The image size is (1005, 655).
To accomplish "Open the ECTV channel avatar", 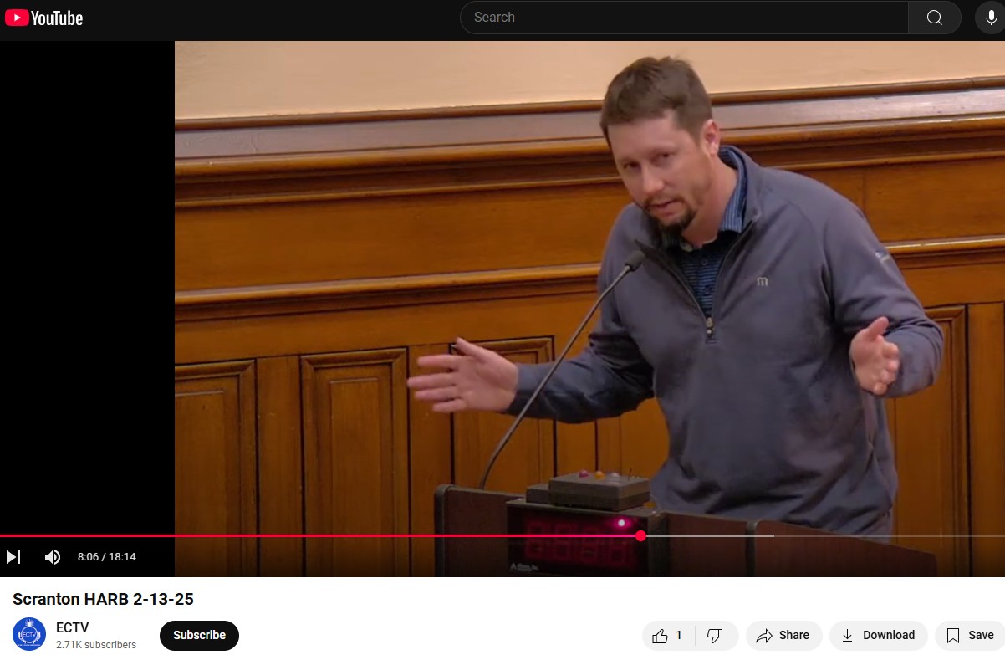I will 29,635.
